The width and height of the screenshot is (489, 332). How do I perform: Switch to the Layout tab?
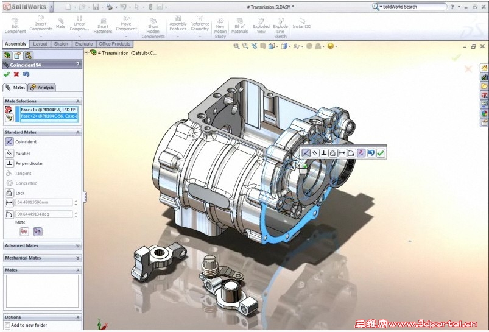tap(40, 44)
